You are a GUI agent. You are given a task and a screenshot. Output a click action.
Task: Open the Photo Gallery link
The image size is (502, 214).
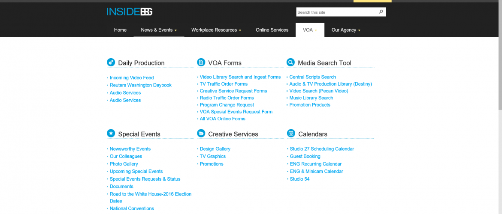(x=124, y=164)
